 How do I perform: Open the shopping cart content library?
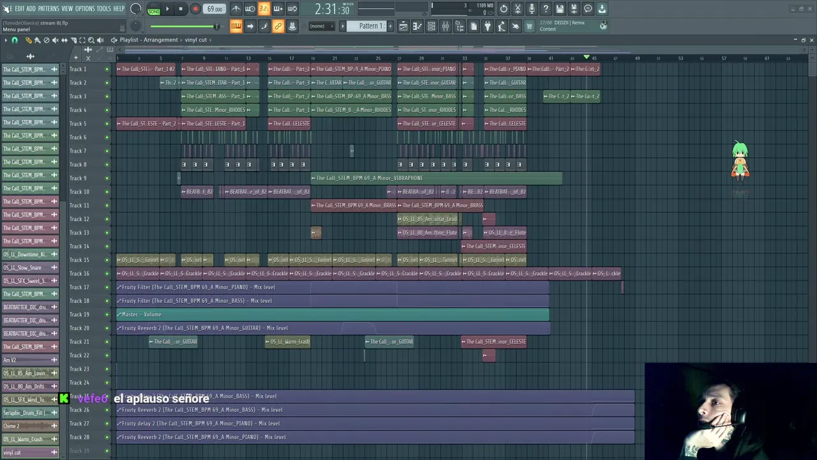(528, 26)
